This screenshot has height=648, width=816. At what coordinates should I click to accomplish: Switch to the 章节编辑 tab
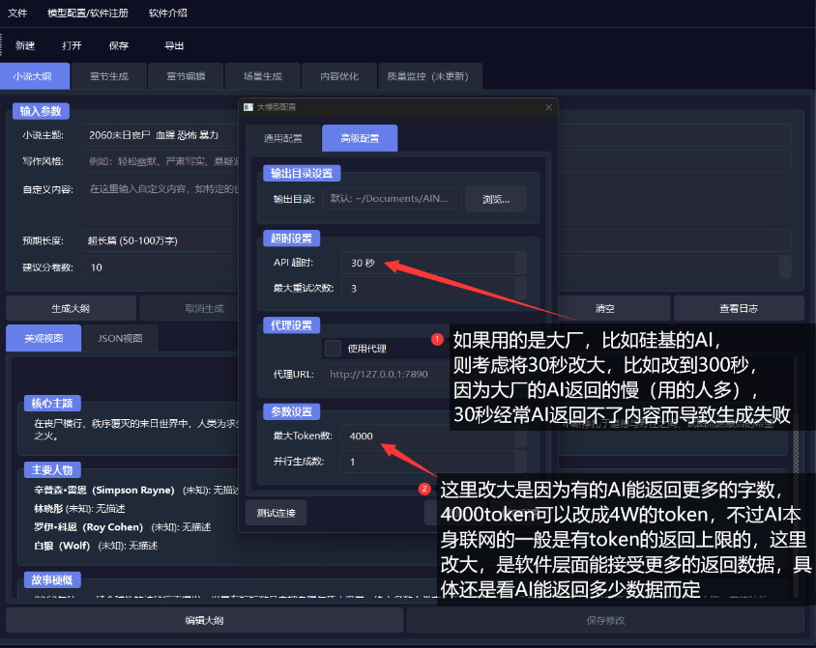coord(186,76)
